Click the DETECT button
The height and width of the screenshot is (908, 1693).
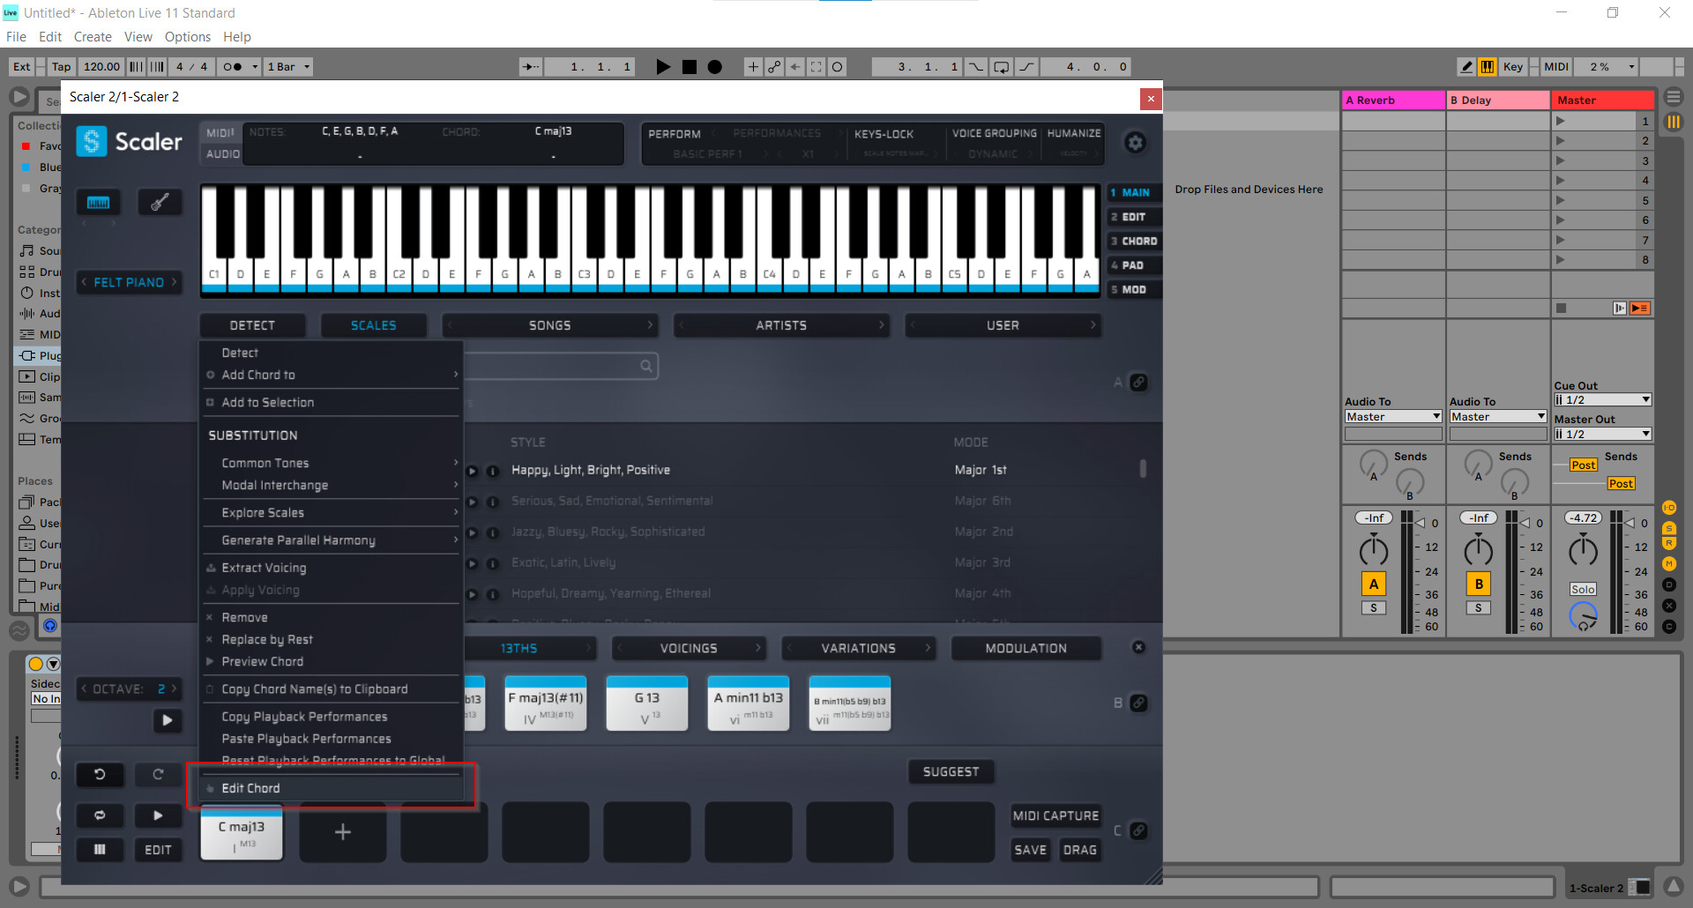[252, 325]
